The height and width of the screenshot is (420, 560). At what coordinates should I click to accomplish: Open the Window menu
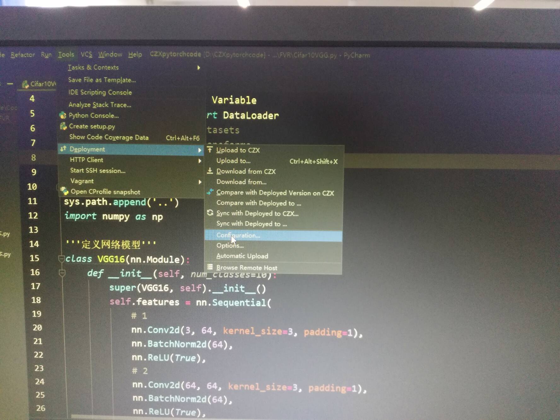pos(110,54)
